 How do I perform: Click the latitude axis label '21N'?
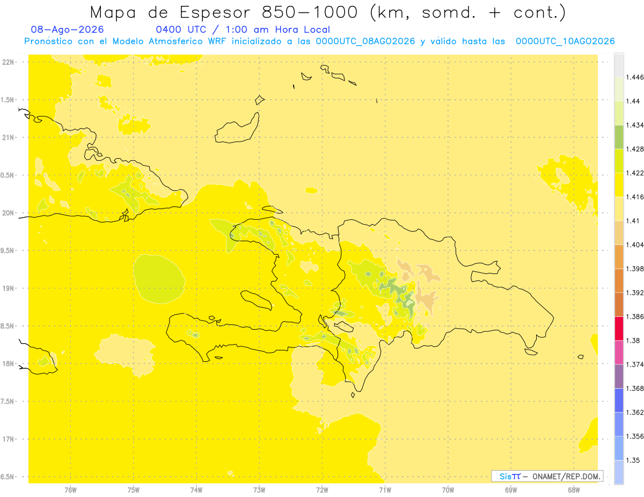tap(8, 137)
